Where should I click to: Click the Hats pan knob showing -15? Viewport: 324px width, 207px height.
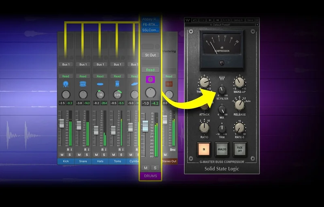pos(100,95)
